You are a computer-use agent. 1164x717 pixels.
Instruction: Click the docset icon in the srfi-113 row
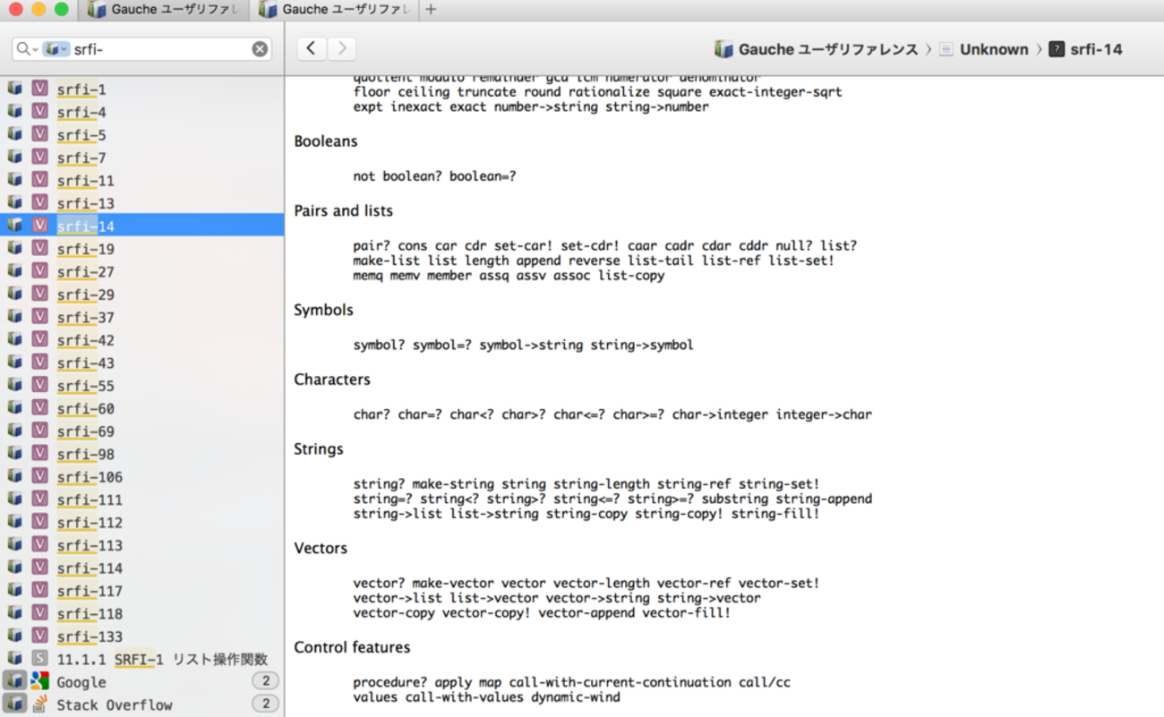[x=14, y=545]
